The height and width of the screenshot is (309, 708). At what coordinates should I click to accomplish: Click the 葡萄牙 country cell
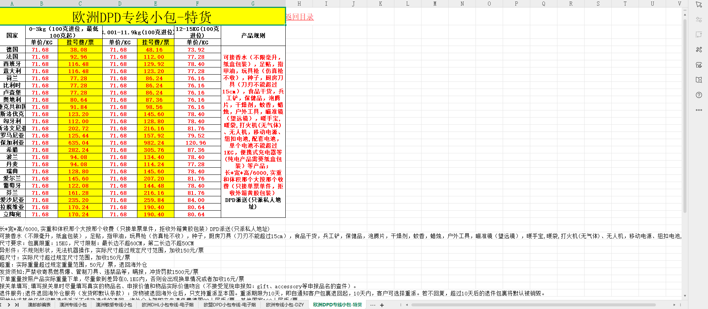12,185
